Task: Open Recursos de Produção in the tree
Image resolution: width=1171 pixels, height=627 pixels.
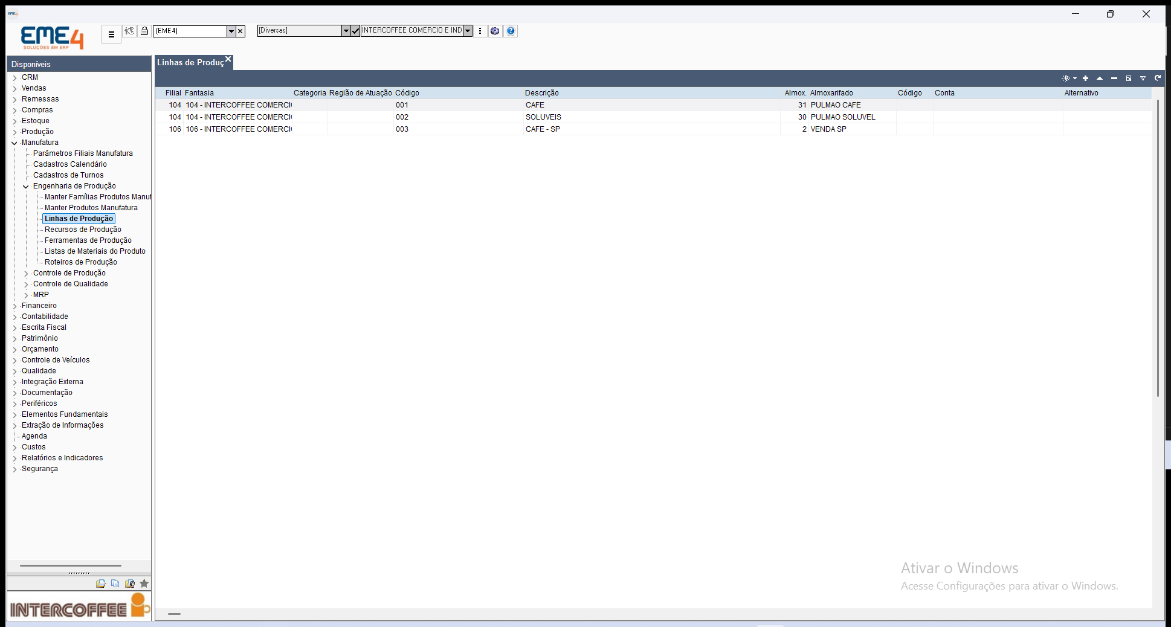Action: point(83,230)
